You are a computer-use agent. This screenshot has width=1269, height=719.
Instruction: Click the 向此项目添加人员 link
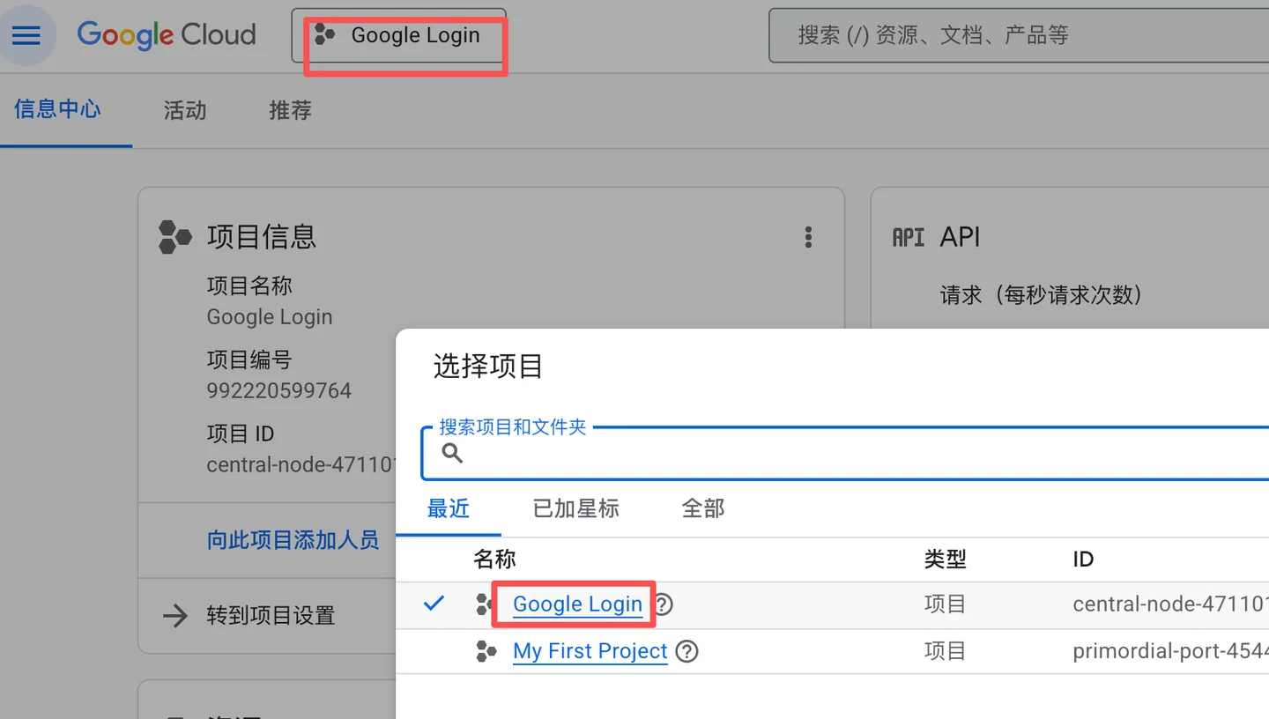293,540
